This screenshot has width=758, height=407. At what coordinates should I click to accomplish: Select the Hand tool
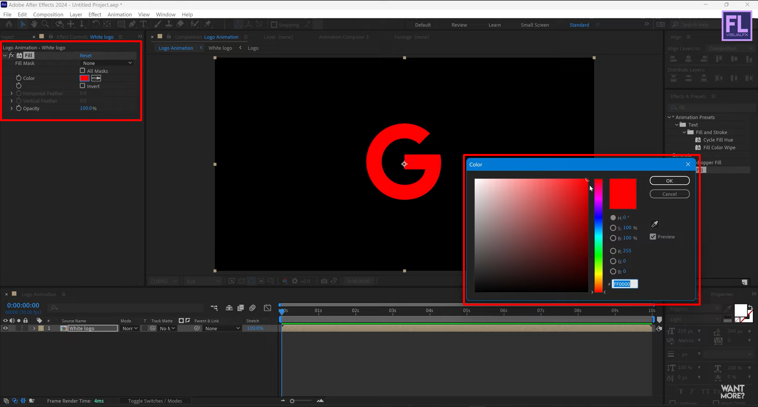coord(34,24)
